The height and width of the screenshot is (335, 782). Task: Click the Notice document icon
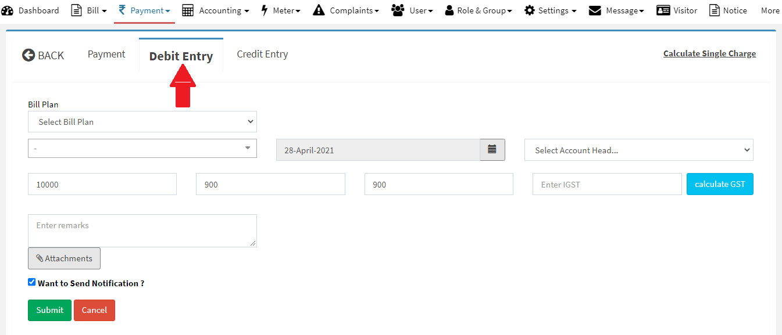tap(714, 10)
